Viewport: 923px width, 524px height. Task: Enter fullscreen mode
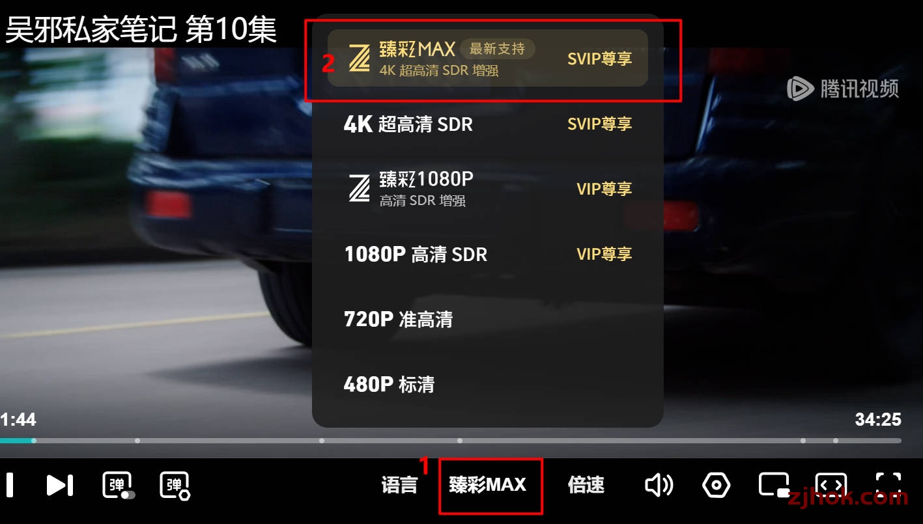point(888,485)
